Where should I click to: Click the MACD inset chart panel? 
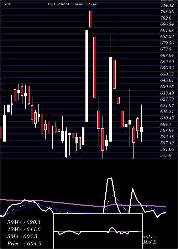point(98,231)
